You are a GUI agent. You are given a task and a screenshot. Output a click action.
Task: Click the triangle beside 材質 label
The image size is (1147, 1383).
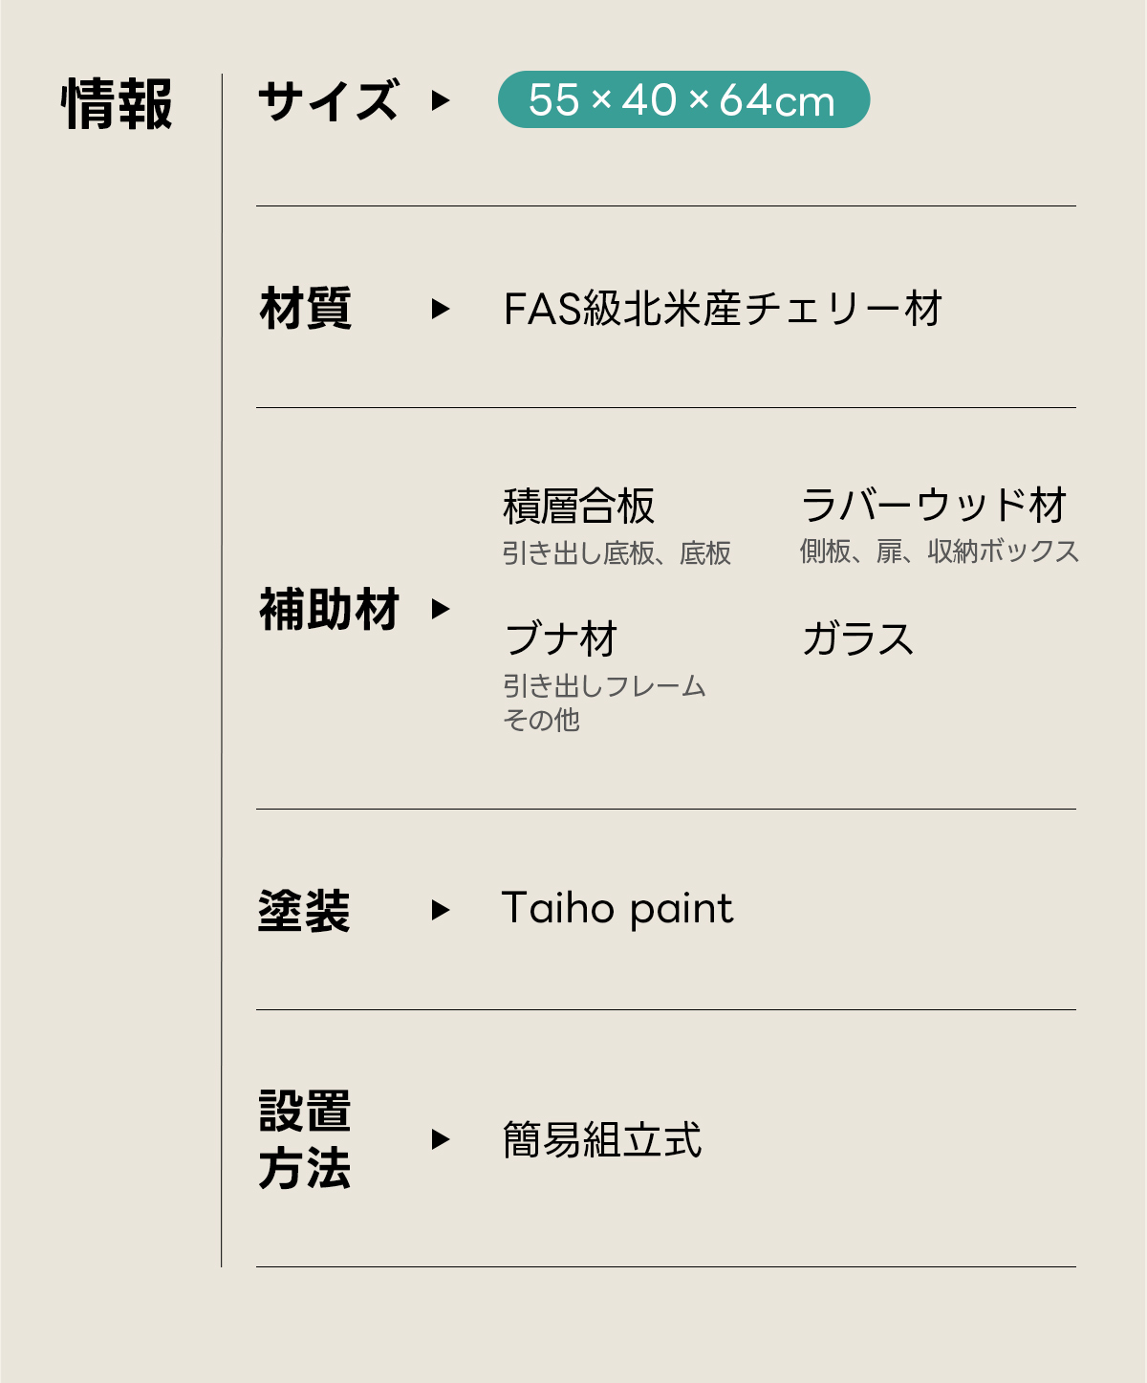[440, 309]
